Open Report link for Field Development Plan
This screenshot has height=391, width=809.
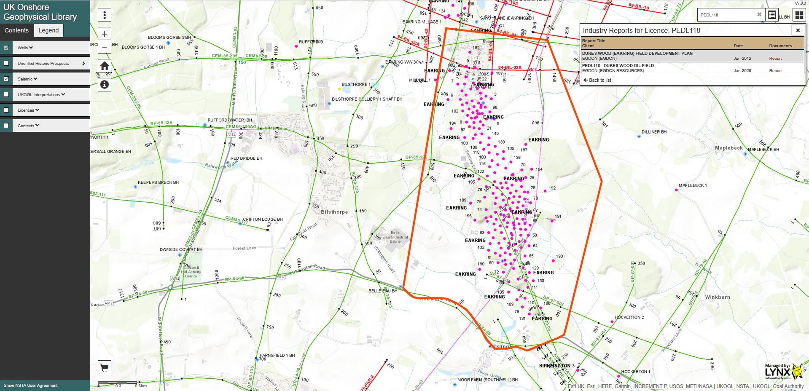(775, 59)
